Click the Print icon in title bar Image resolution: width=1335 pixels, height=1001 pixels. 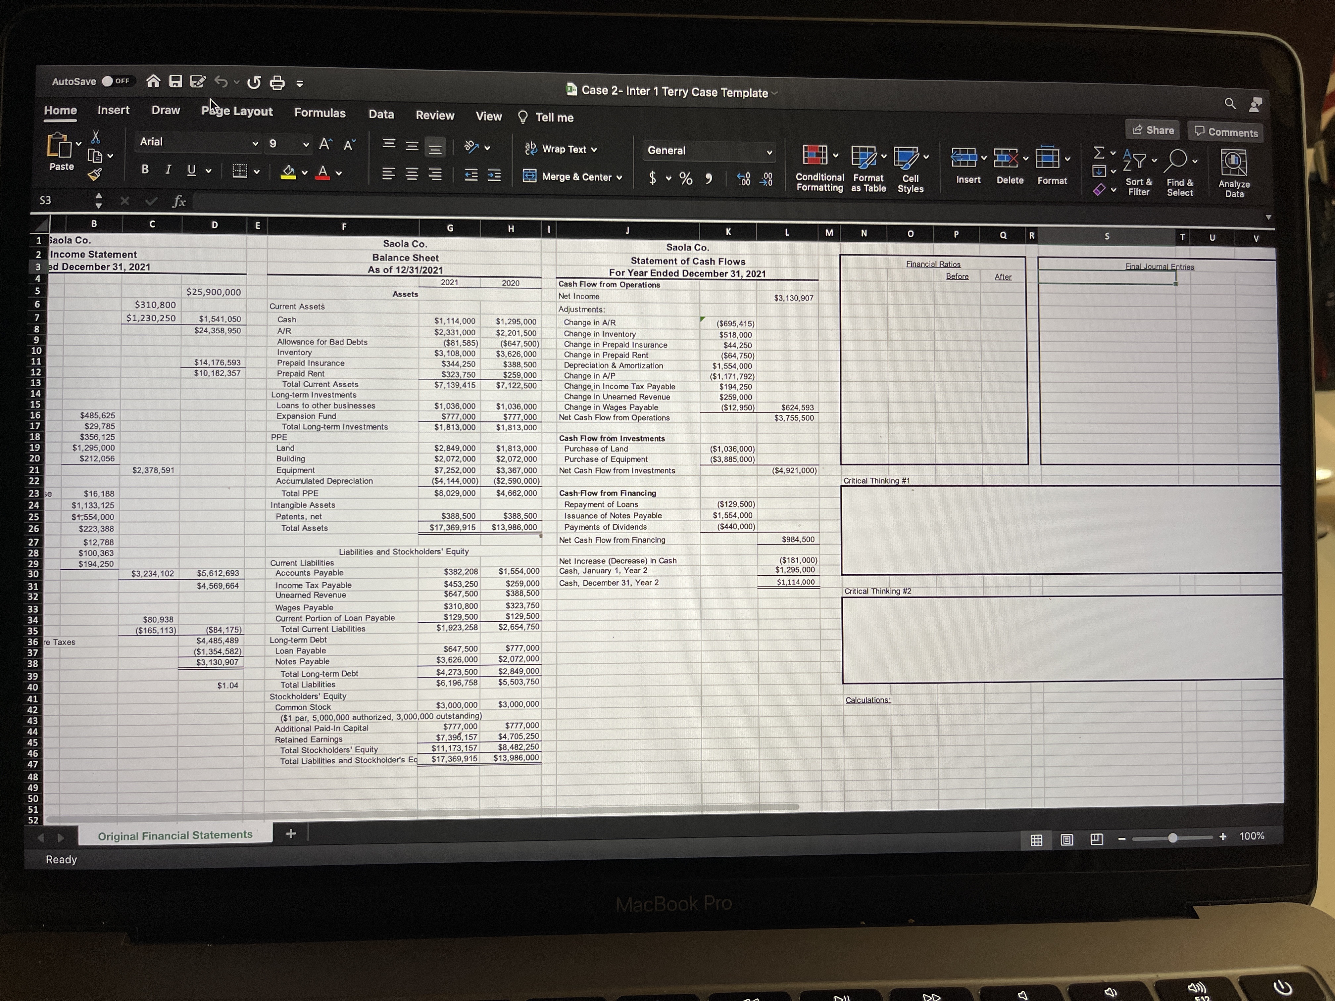(277, 83)
